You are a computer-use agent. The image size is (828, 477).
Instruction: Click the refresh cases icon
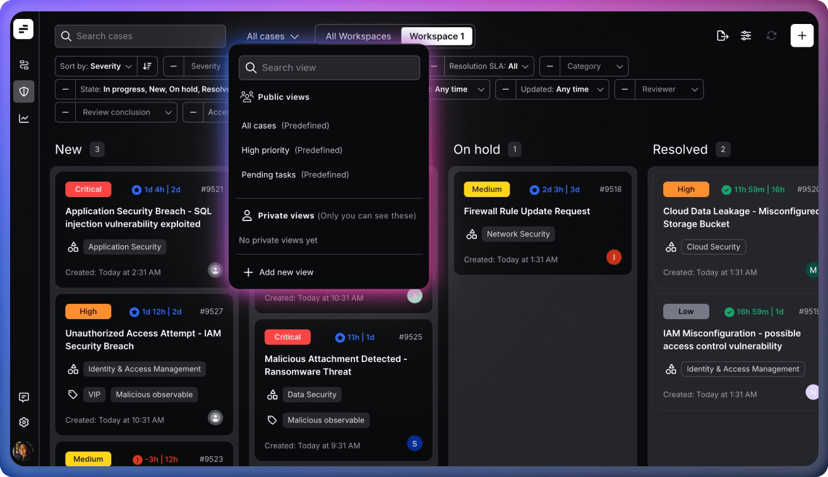[x=771, y=36]
